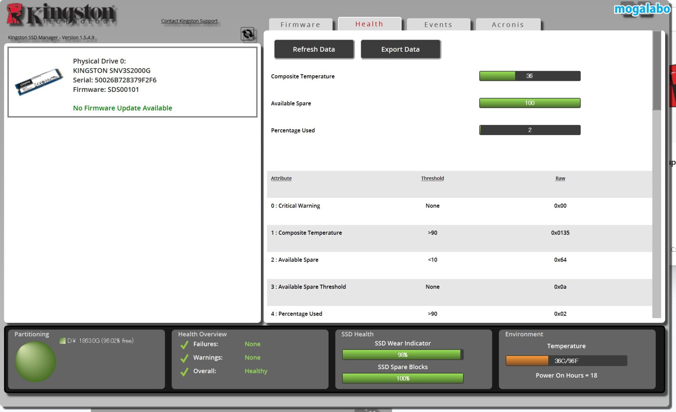
Task: Click the green checkmark beside Failures
Action: pos(184,344)
